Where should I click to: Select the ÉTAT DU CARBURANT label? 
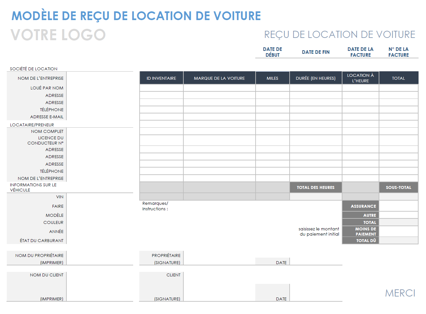(41, 240)
